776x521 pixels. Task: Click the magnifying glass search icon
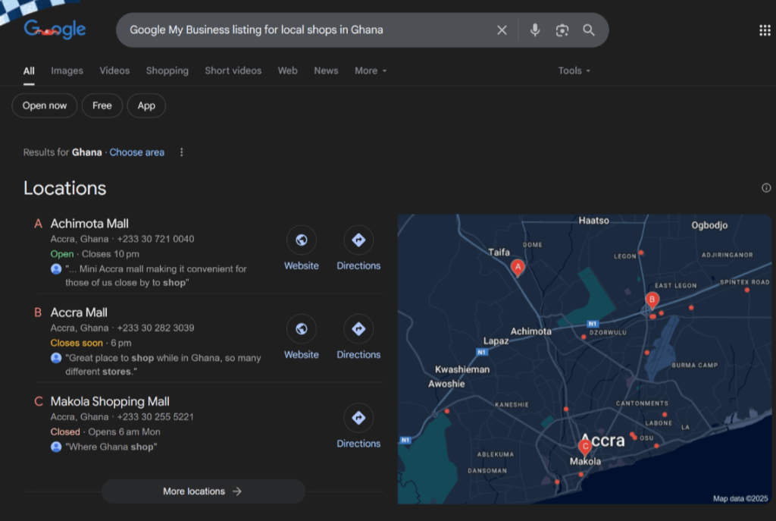tap(588, 30)
